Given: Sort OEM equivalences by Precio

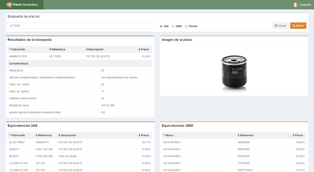Looking at the screenshot, I should coord(298,135).
